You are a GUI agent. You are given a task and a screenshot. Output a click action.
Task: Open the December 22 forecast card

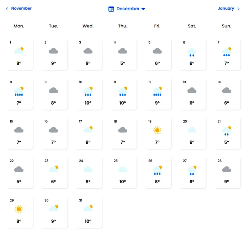pyautogui.click(x=19, y=172)
